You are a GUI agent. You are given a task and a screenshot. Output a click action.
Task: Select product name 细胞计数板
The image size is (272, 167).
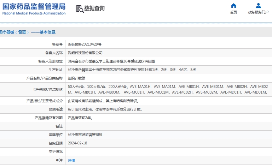pyautogui.click(x=76, y=78)
